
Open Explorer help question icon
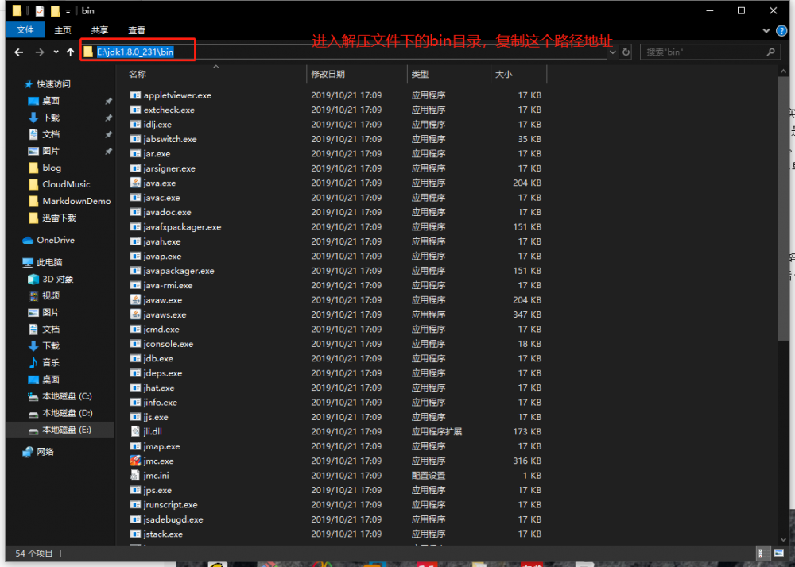781,31
